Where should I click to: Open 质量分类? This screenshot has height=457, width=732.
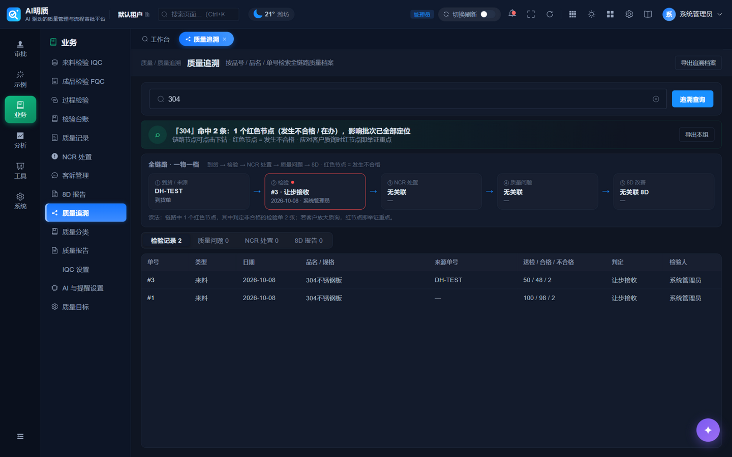pyautogui.click(x=85, y=232)
